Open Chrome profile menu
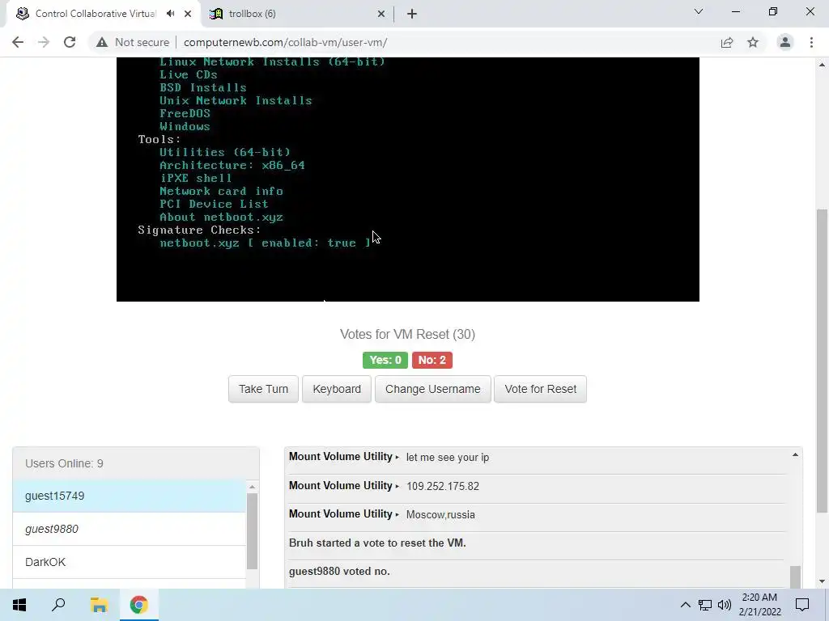 (785, 42)
